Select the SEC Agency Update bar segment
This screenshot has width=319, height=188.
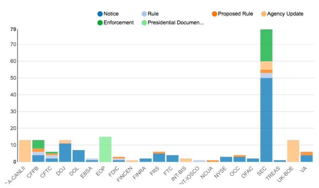coord(266,66)
